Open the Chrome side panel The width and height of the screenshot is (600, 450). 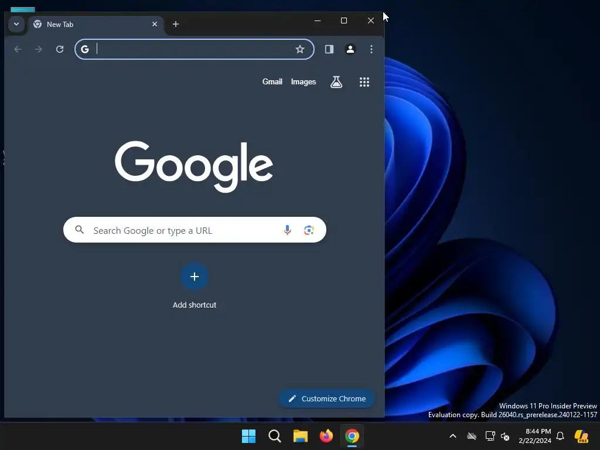coord(329,49)
